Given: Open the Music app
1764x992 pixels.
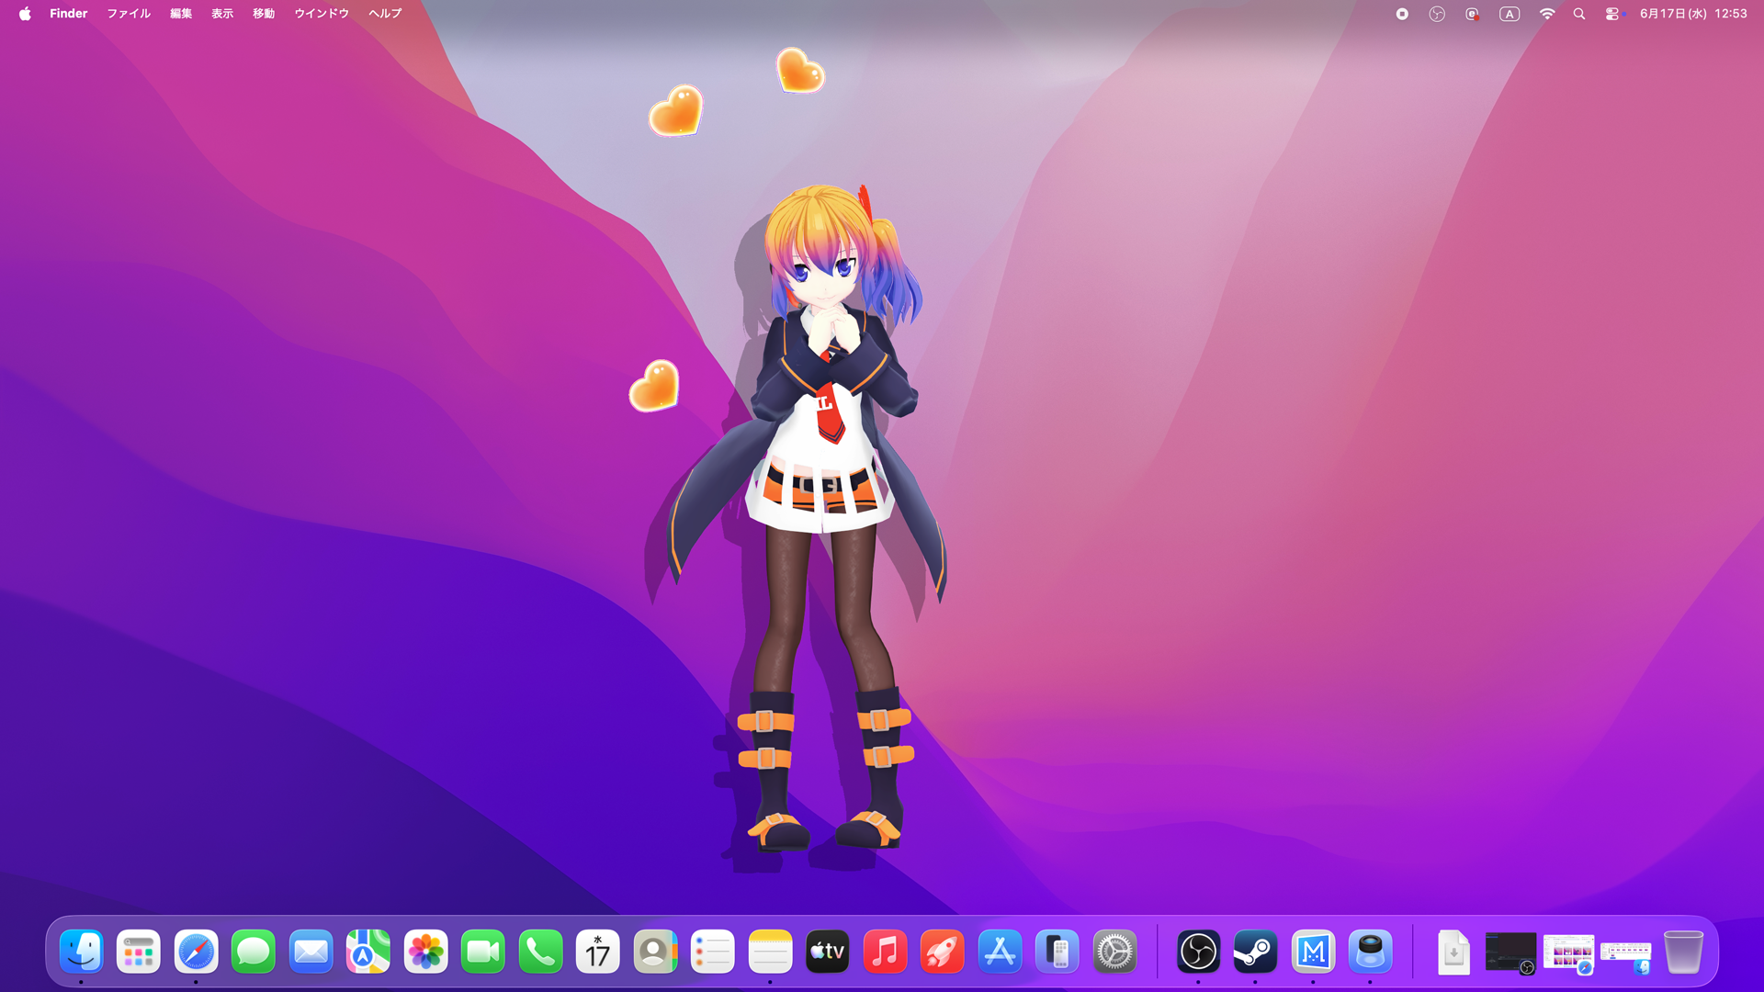Looking at the screenshot, I should [x=885, y=952].
